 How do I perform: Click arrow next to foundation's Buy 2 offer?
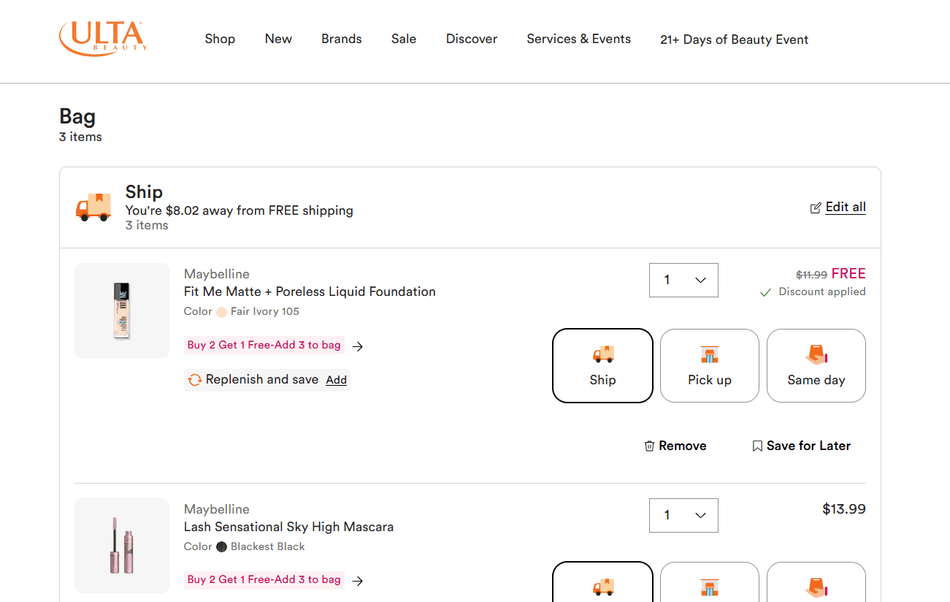pyautogui.click(x=358, y=346)
